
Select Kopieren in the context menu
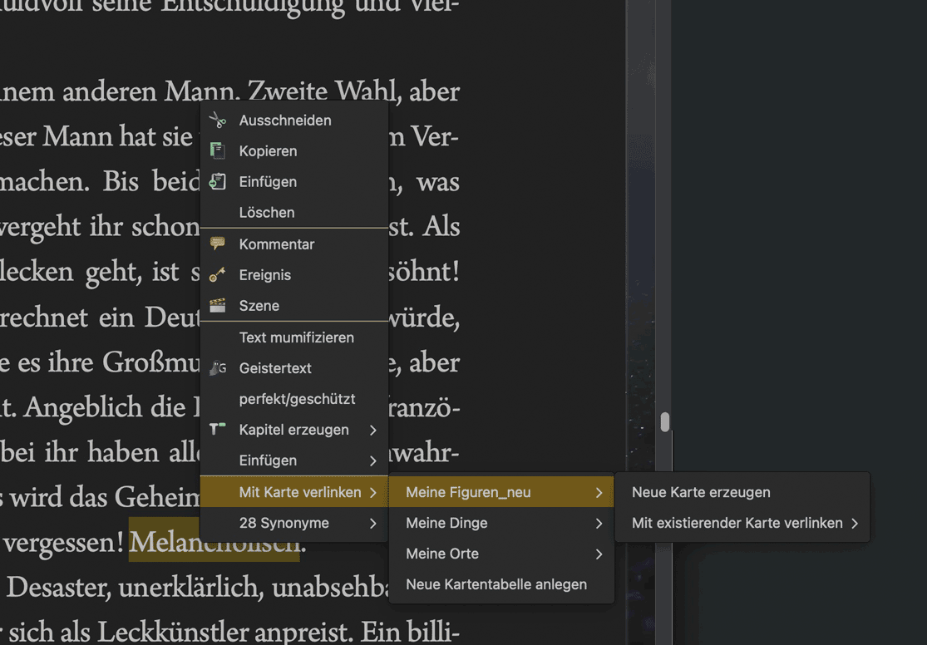(293, 150)
